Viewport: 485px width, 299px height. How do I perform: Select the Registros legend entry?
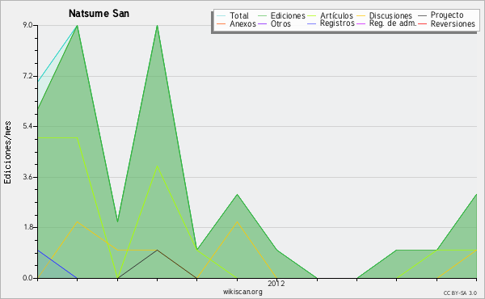click(x=337, y=23)
